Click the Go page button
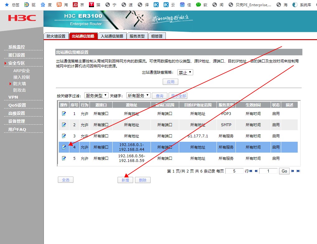The height and width of the screenshot is (244, 317). [284, 171]
